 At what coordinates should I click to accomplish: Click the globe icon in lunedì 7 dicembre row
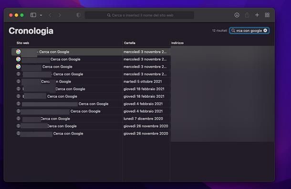point(19,118)
